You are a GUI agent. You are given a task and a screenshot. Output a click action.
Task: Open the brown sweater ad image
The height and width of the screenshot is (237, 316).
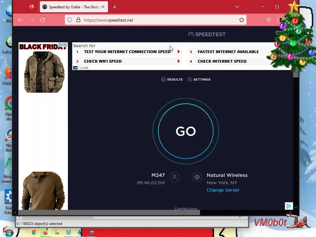point(43,191)
